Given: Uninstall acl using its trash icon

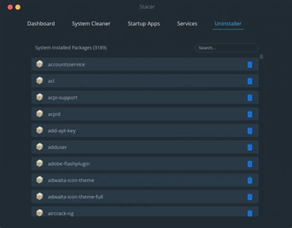Looking at the screenshot, I should pyautogui.click(x=249, y=81).
